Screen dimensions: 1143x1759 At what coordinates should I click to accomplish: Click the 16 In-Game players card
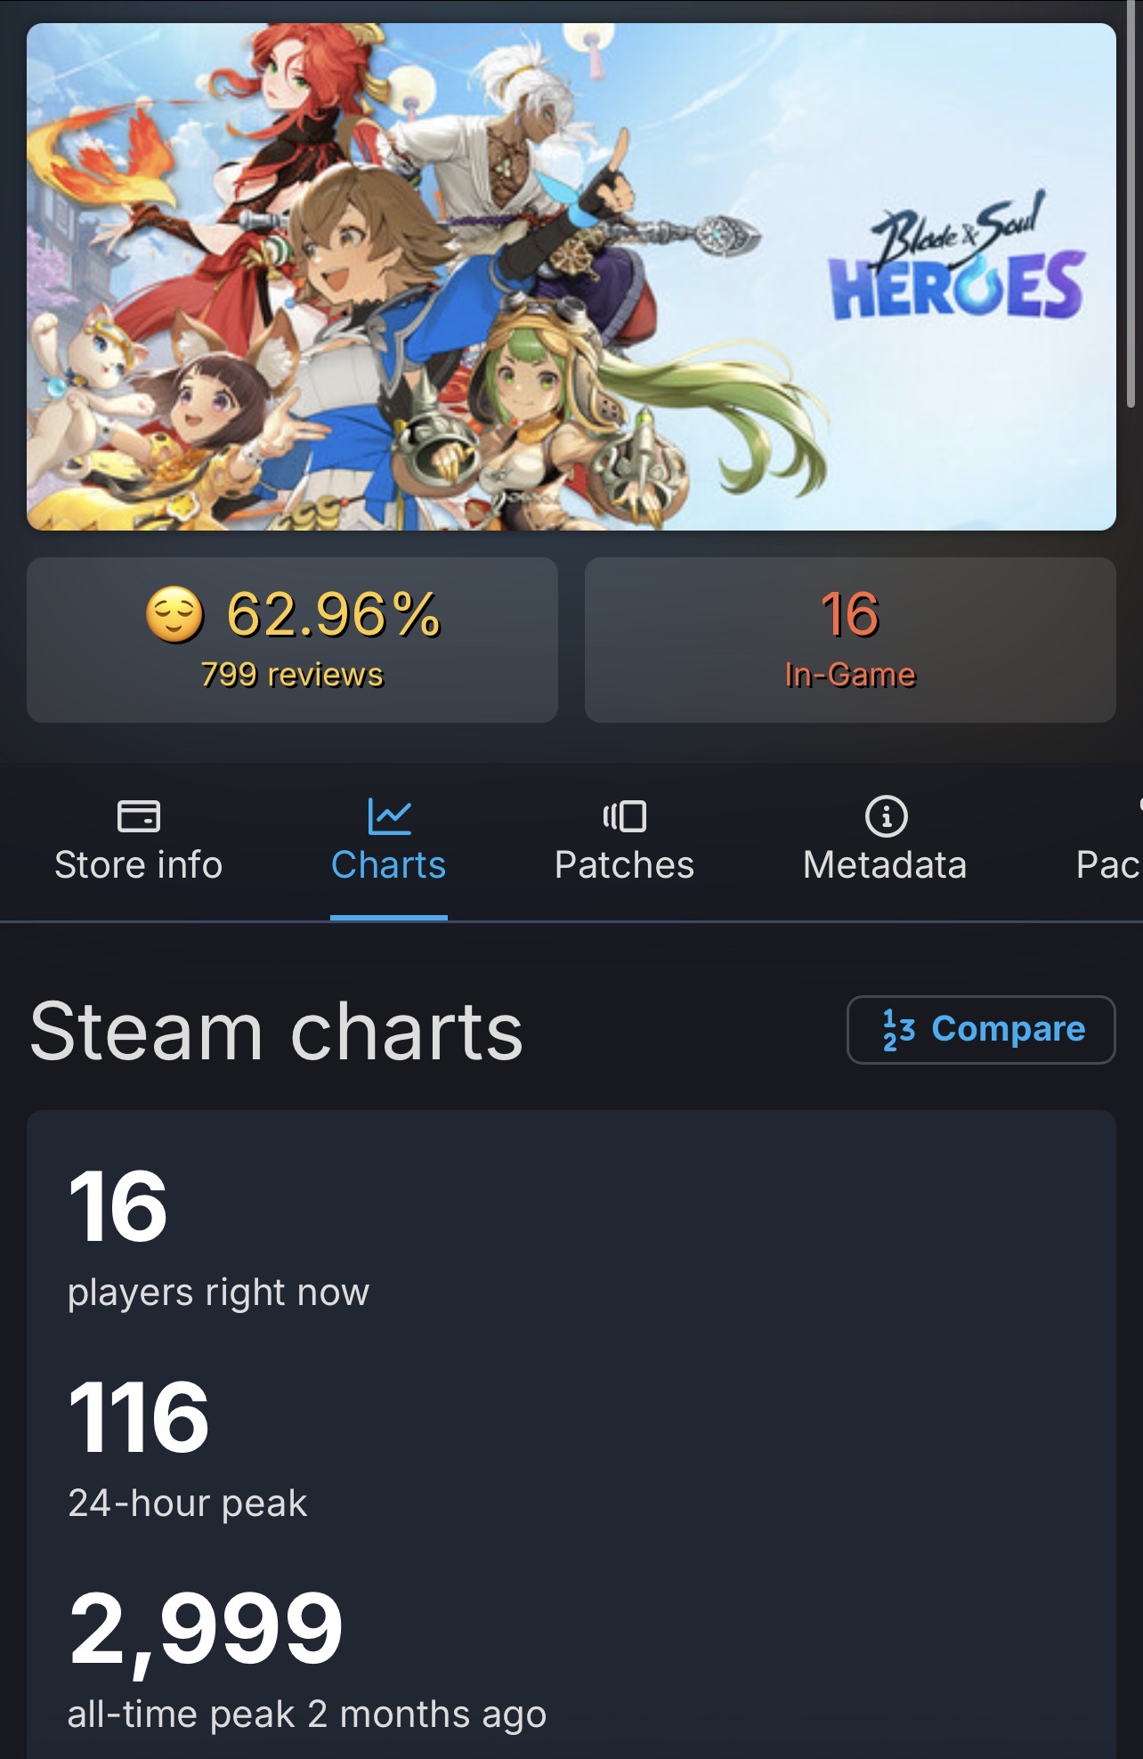tap(849, 639)
